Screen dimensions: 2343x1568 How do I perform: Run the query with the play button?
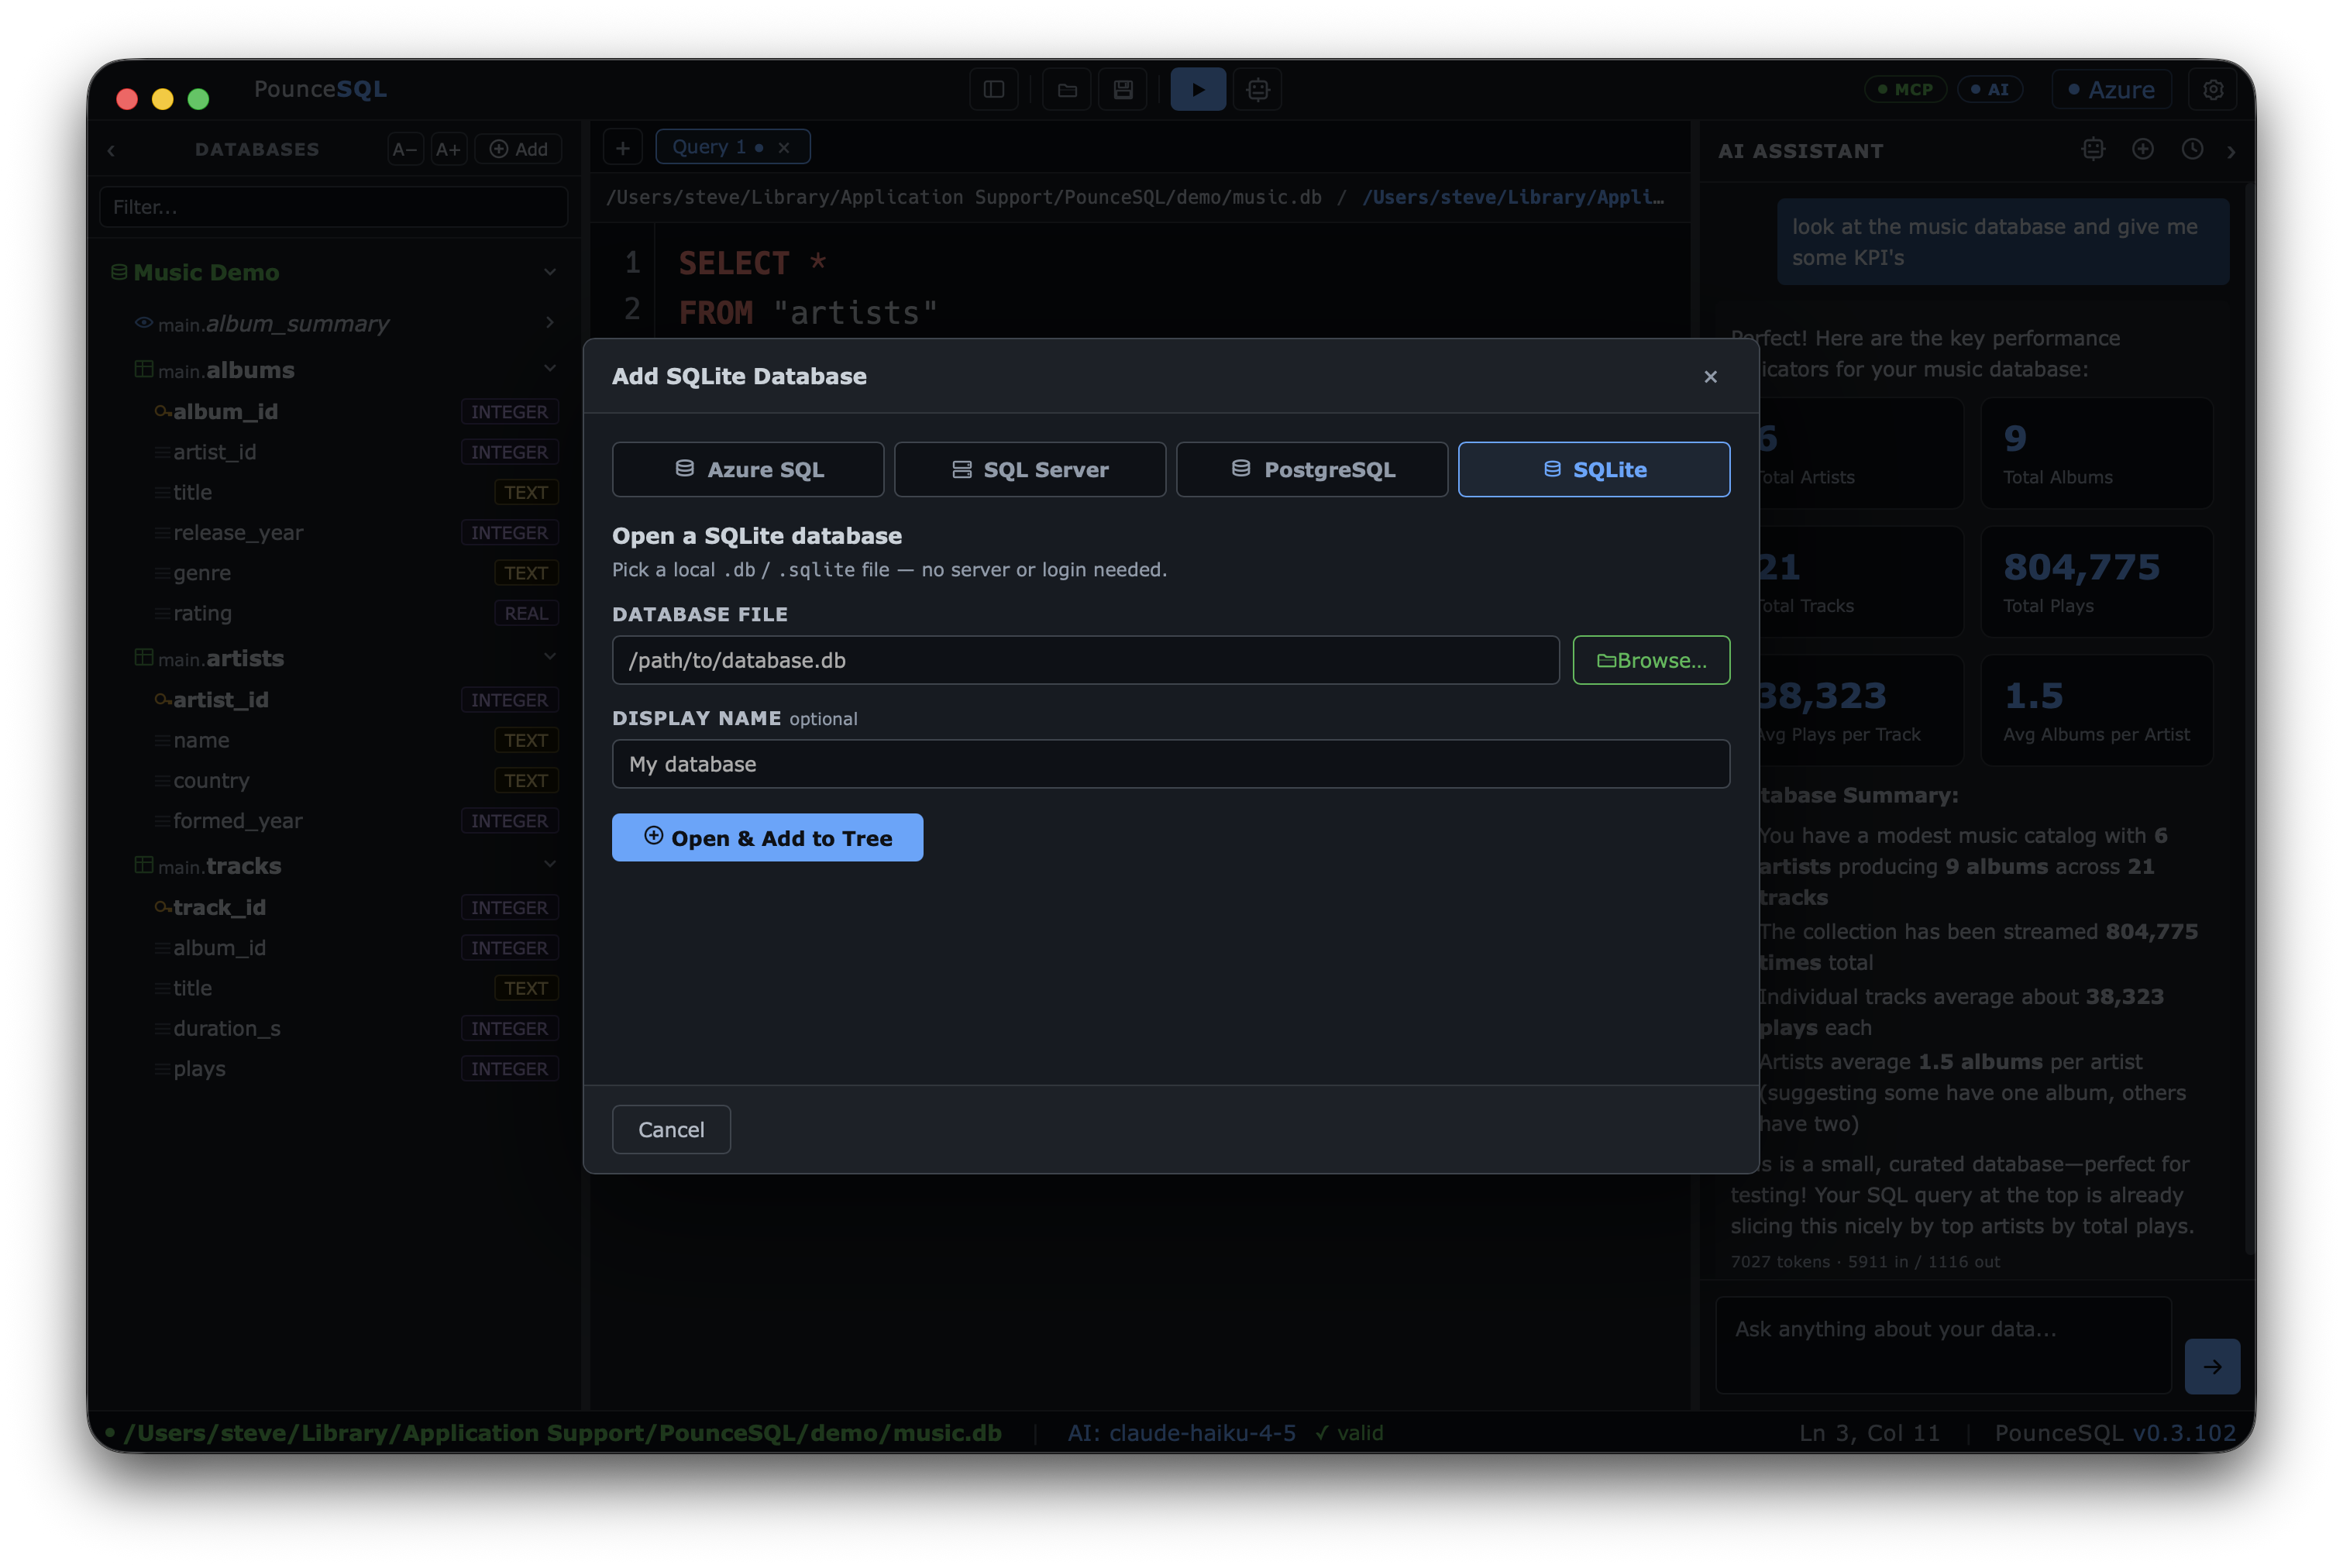[1197, 90]
